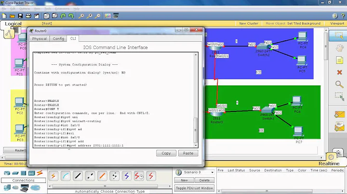Screen dimensions: 347x194
Task: Choose the Add Simple PDU envelope
Action: 340,115
